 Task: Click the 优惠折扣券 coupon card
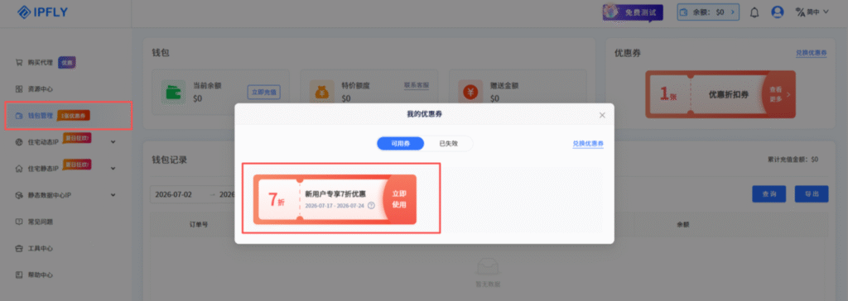pyautogui.click(x=720, y=94)
